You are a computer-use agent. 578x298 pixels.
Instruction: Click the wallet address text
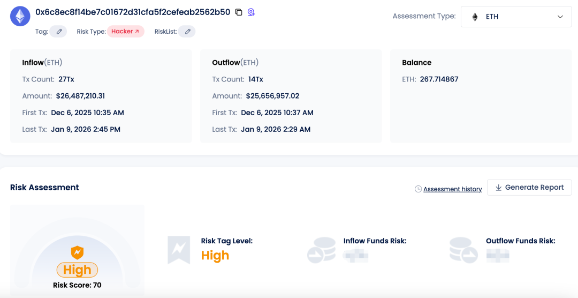pos(133,12)
